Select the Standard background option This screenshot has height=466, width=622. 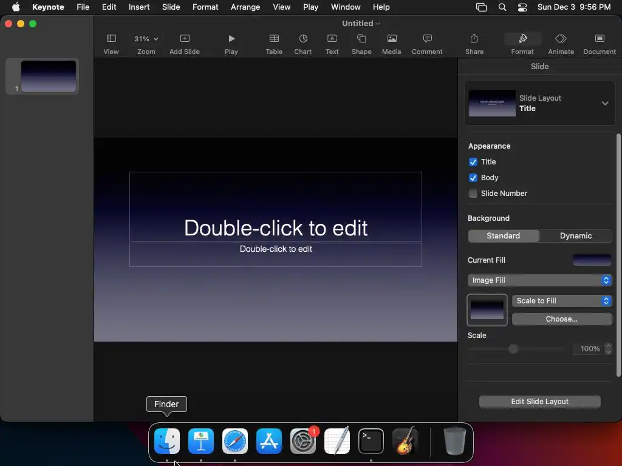pos(504,236)
